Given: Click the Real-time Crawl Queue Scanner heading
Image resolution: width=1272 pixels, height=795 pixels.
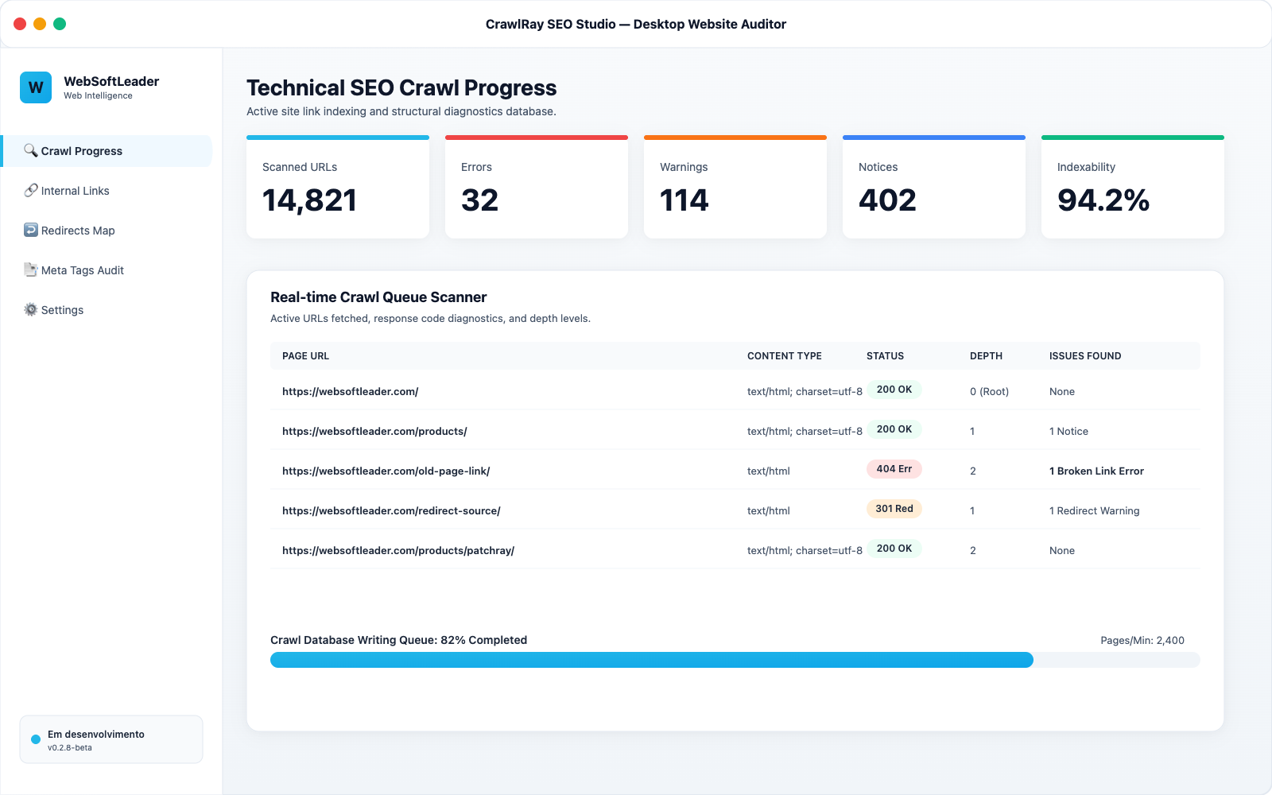Looking at the screenshot, I should [378, 297].
